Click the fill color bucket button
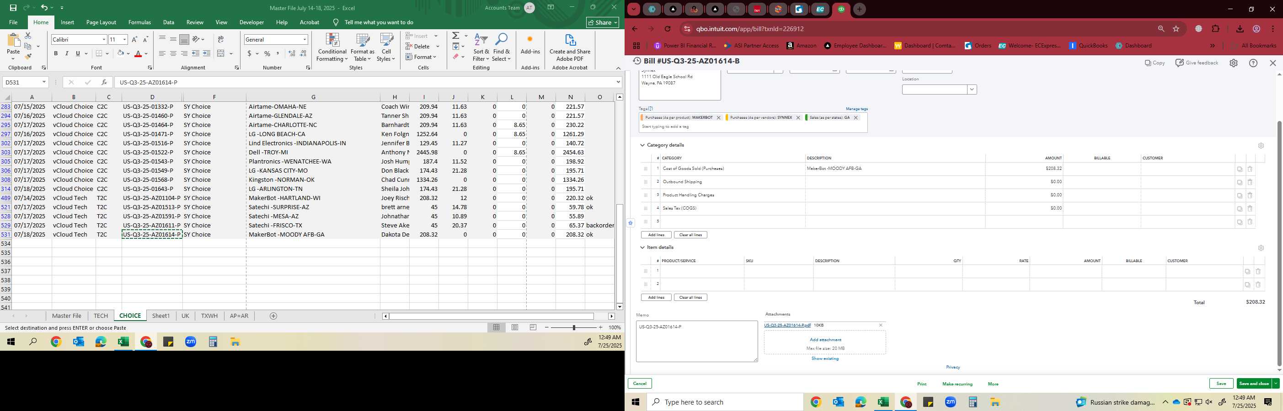This screenshot has width=1283, height=411. coord(120,53)
